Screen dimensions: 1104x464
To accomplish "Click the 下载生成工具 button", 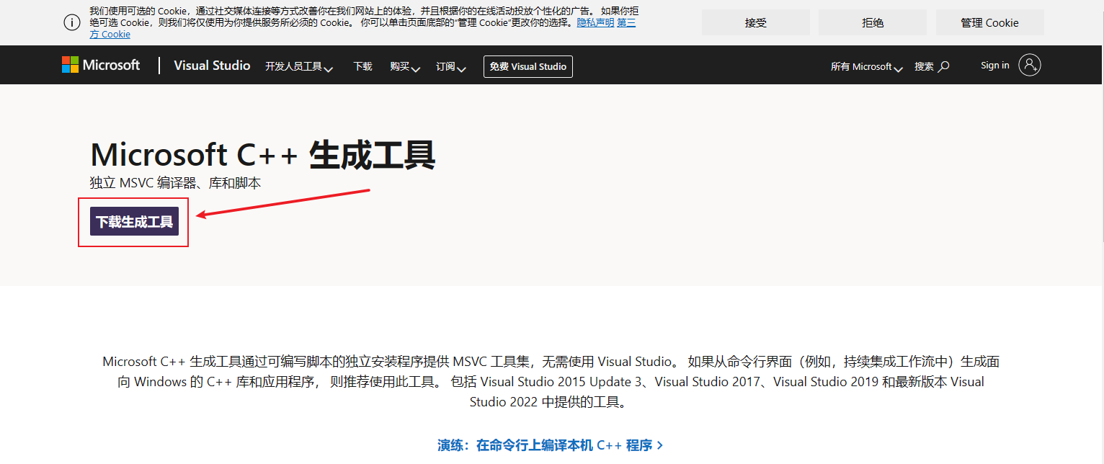I will click(134, 221).
